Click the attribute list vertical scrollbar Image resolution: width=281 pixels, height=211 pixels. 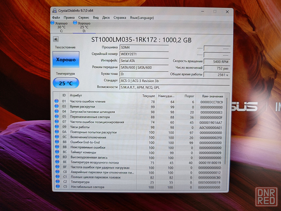[x=227, y=141]
